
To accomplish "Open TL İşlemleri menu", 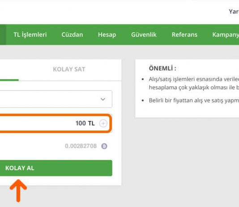I will coord(30,34).
